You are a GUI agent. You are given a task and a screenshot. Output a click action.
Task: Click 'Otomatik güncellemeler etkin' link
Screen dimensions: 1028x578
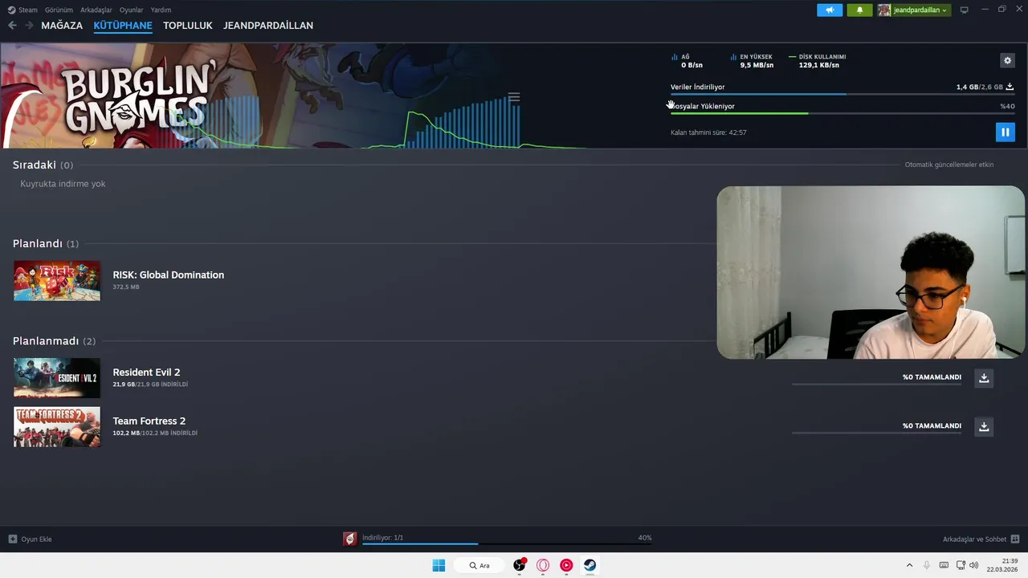pyautogui.click(x=949, y=165)
